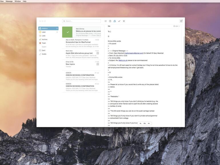Click the forward arrow button
Screen dimensions: 220x165
149,123
